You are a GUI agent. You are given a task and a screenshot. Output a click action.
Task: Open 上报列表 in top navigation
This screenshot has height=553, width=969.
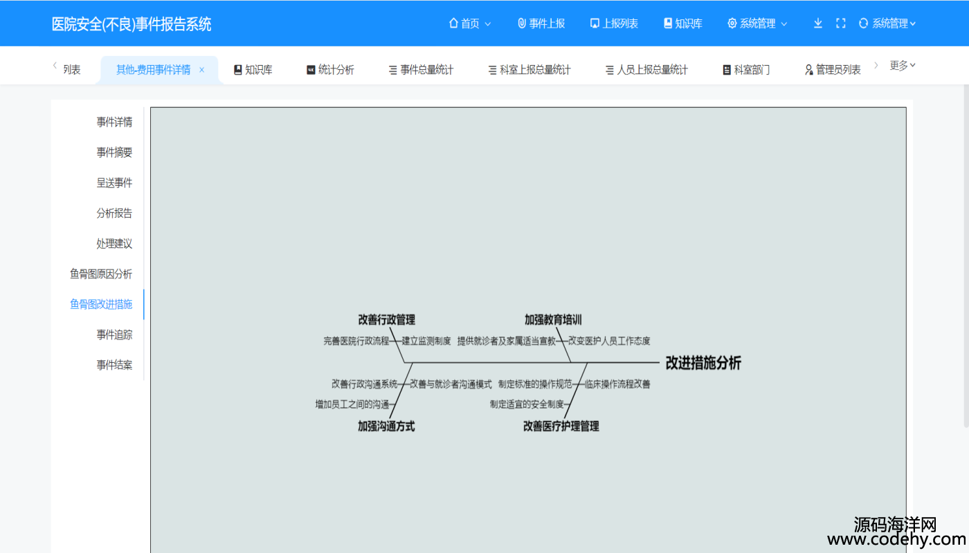(613, 24)
